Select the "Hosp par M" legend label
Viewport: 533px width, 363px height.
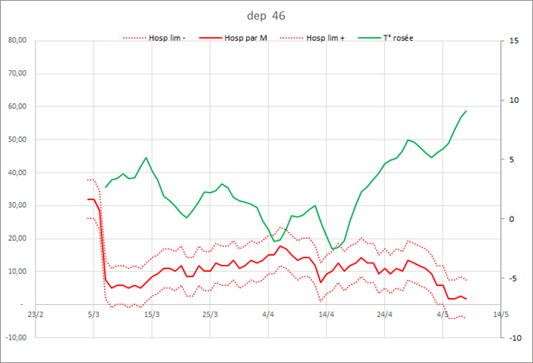[246, 39]
